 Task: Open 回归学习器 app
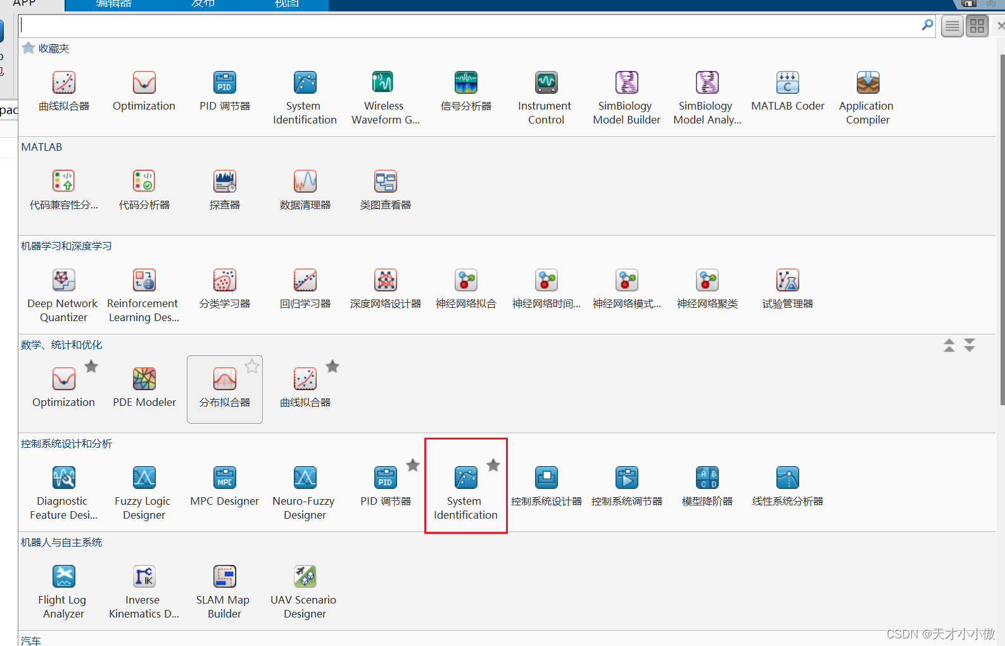(305, 289)
